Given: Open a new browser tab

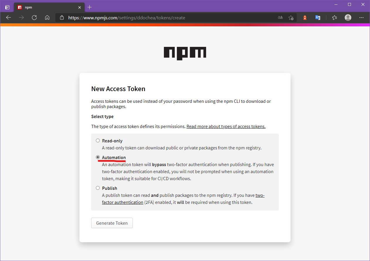Looking at the screenshot, I should (90, 7).
